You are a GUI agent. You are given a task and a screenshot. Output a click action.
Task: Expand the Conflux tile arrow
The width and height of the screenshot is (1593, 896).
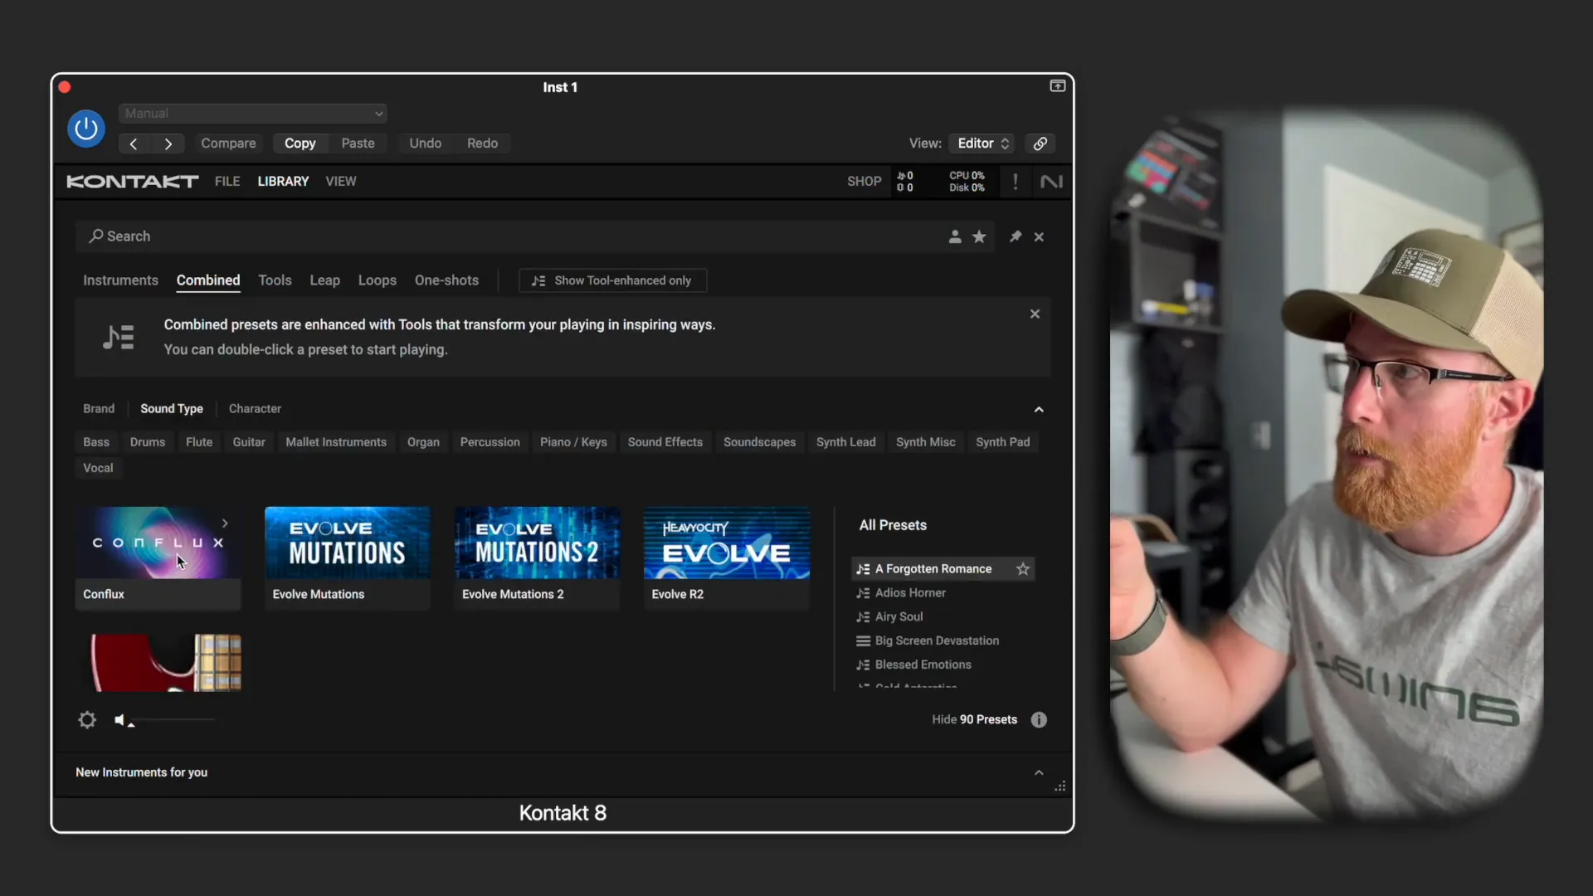click(225, 523)
